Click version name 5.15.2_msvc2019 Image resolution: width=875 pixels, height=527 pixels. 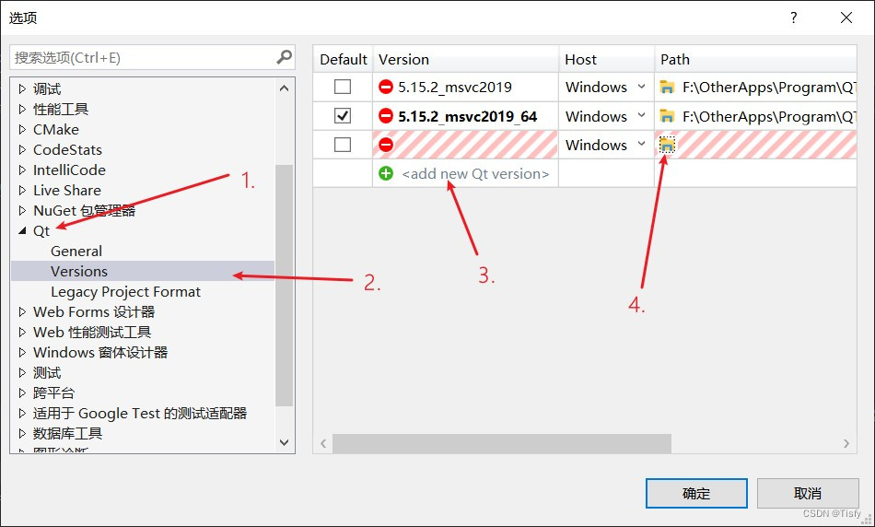tap(455, 88)
